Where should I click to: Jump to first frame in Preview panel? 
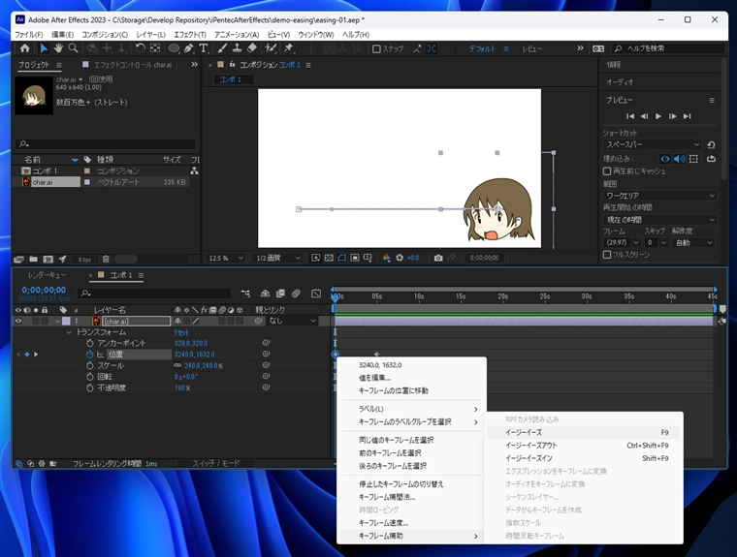click(x=630, y=116)
